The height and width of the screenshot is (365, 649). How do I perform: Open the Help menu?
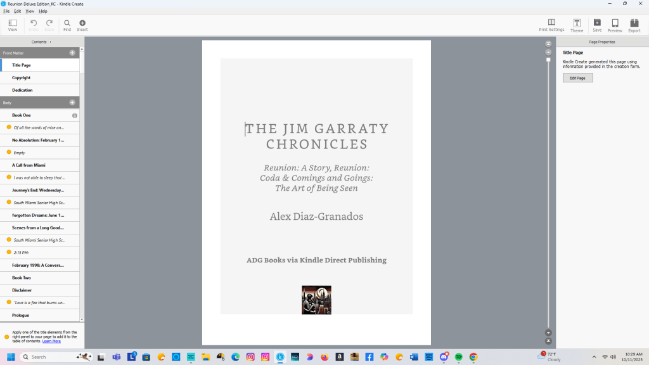[x=43, y=11]
